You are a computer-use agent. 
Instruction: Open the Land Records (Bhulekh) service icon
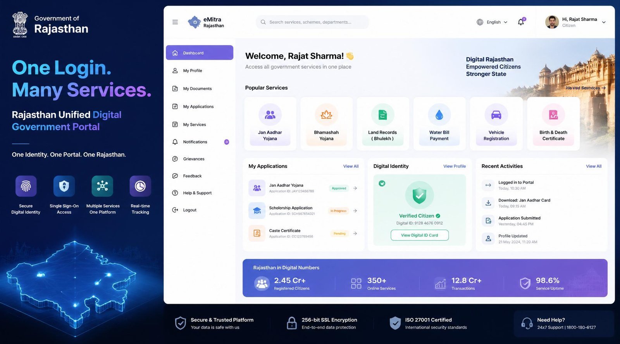tap(382, 115)
